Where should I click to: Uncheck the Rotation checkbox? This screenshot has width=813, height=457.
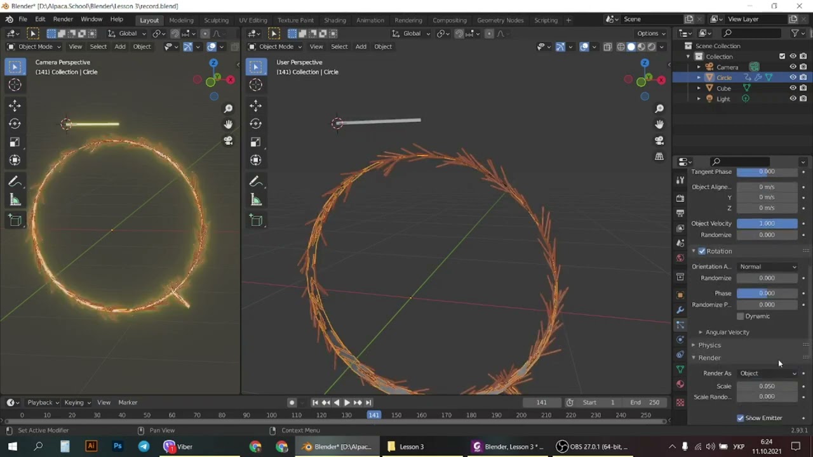pos(702,251)
